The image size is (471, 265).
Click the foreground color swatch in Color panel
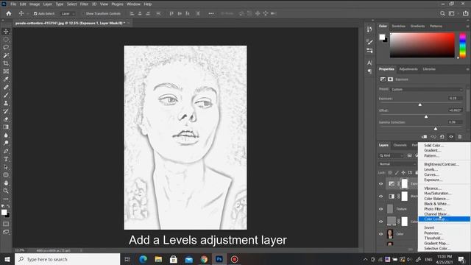click(x=382, y=37)
